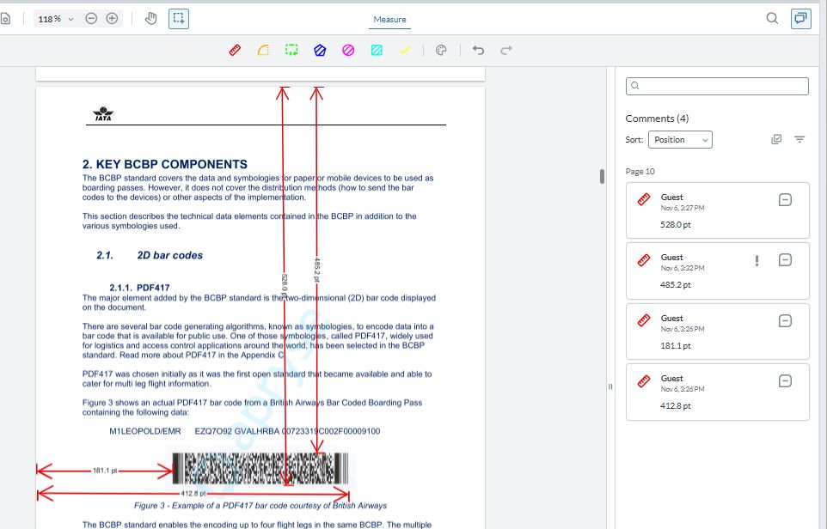Select the orange Arc measurement tool
Viewport: 827px width, 529px height.
click(262, 50)
